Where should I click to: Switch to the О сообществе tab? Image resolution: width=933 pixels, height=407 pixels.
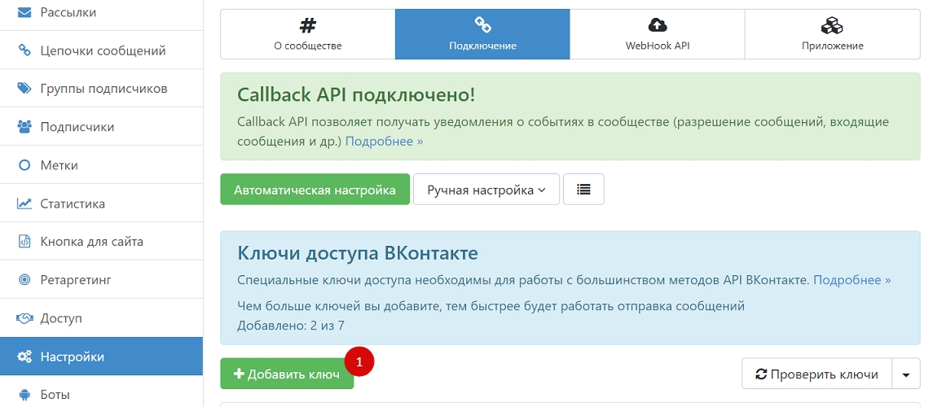307,34
